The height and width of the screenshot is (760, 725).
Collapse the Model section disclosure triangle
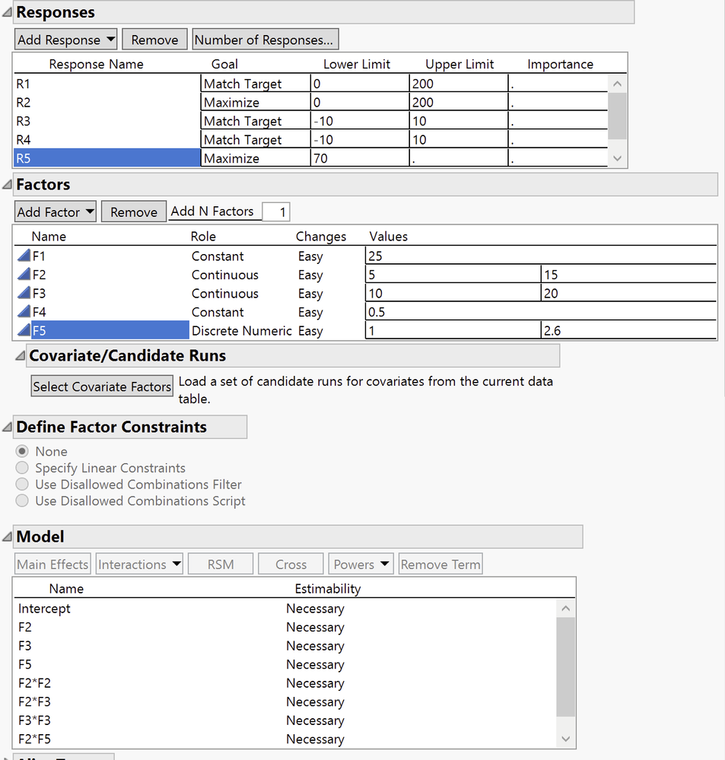(8, 536)
